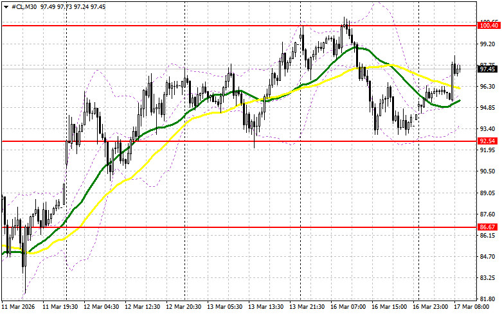Click the #CL,M30 symbol title
This screenshot has width=502, height=314.
(24, 7)
